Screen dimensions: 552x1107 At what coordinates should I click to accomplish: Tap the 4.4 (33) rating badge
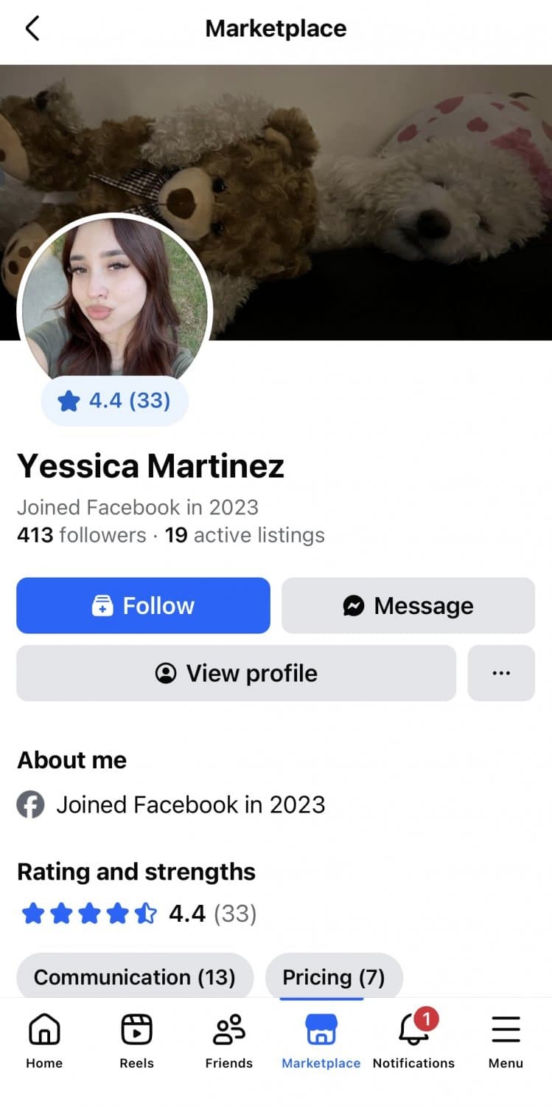tap(115, 401)
